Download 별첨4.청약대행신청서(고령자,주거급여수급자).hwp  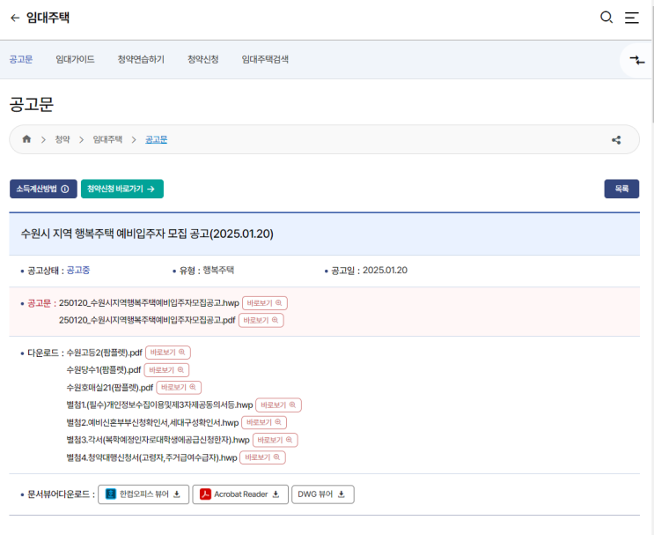(x=151, y=457)
